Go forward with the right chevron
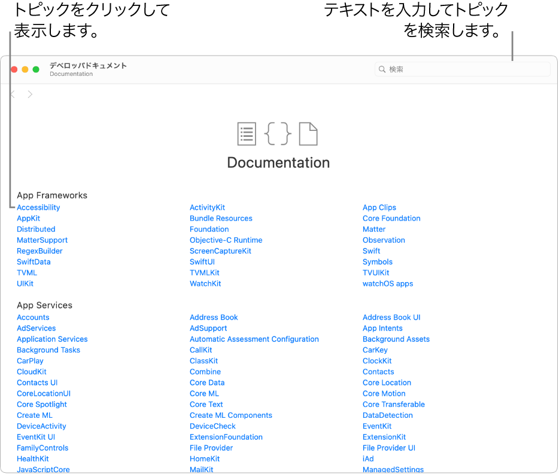This screenshot has height=474, width=559. click(x=30, y=94)
